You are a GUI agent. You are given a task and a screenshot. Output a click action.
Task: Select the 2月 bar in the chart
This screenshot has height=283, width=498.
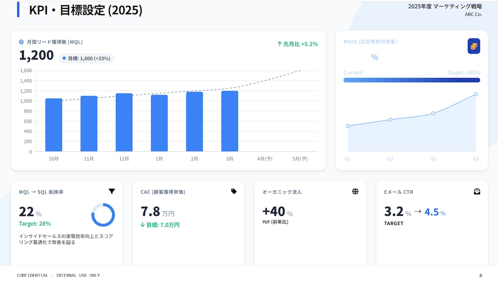pyautogui.click(x=194, y=122)
